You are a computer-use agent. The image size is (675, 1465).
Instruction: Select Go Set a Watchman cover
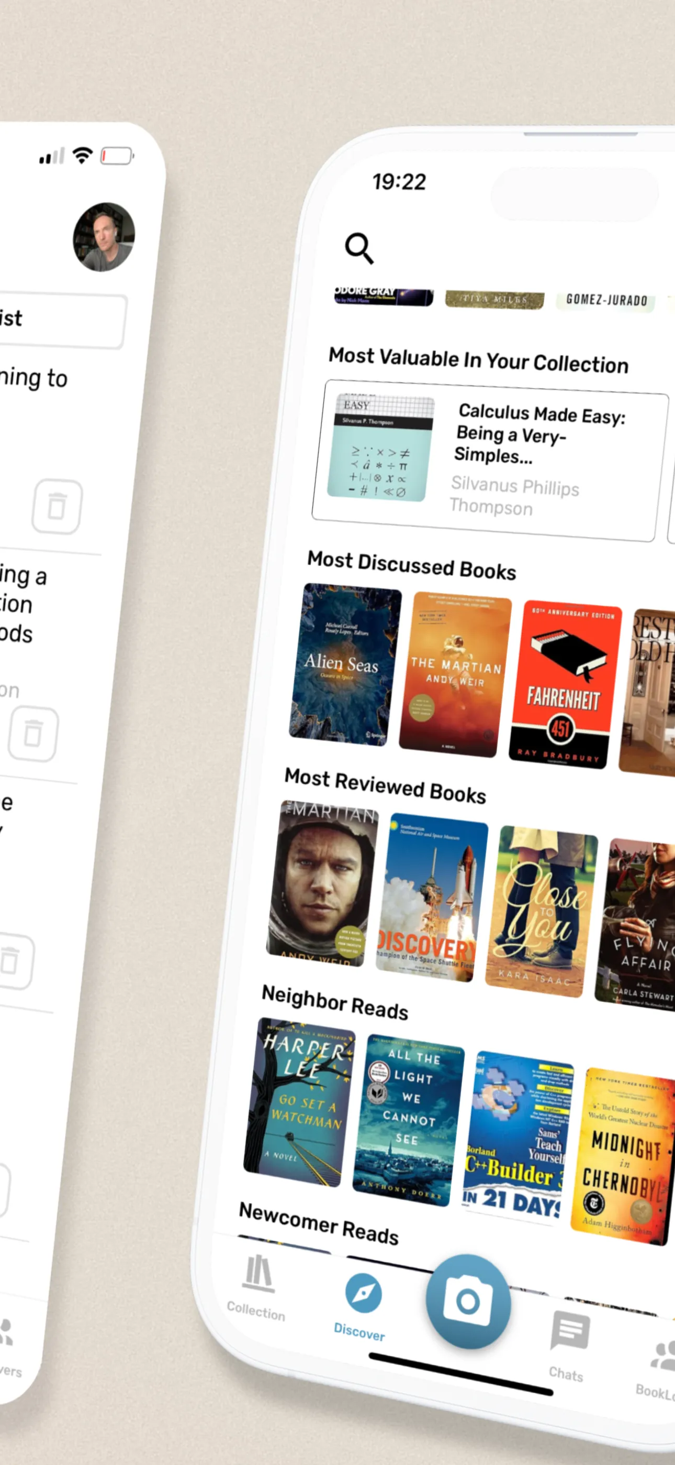[299, 1101]
